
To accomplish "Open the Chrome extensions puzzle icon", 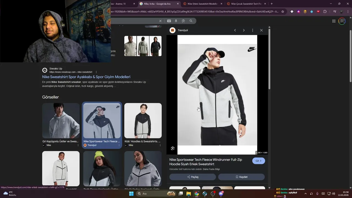I will [325, 12].
